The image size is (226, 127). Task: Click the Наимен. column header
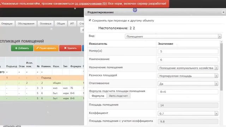(46, 66)
